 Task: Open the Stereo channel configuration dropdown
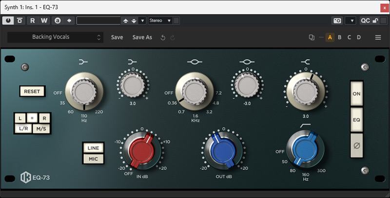click(x=160, y=20)
